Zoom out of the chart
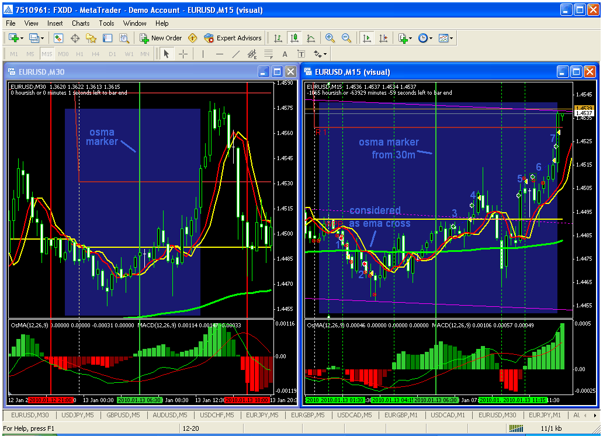The image size is (603, 436). 346,38
